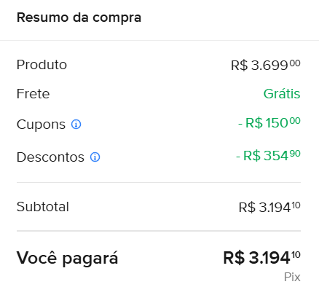Click the Subtotal value R$ 3.194,10
This screenshot has height=287, width=319.
click(x=269, y=207)
